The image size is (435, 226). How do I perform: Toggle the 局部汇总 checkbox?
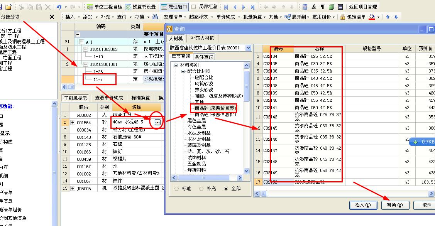(x=194, y=7)
